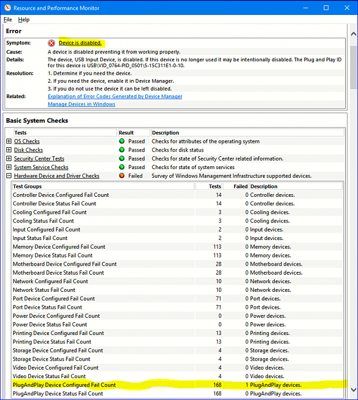Select 'Video Device Configured Fail Count' row
Image resolution: width=358 pixels, height=400 pixels.
tap(177, 367)
